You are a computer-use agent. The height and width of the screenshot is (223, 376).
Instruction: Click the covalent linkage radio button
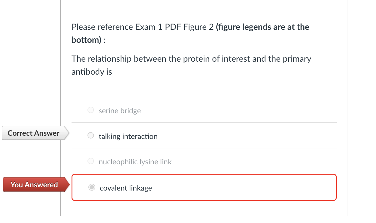(x=92, y=187)
